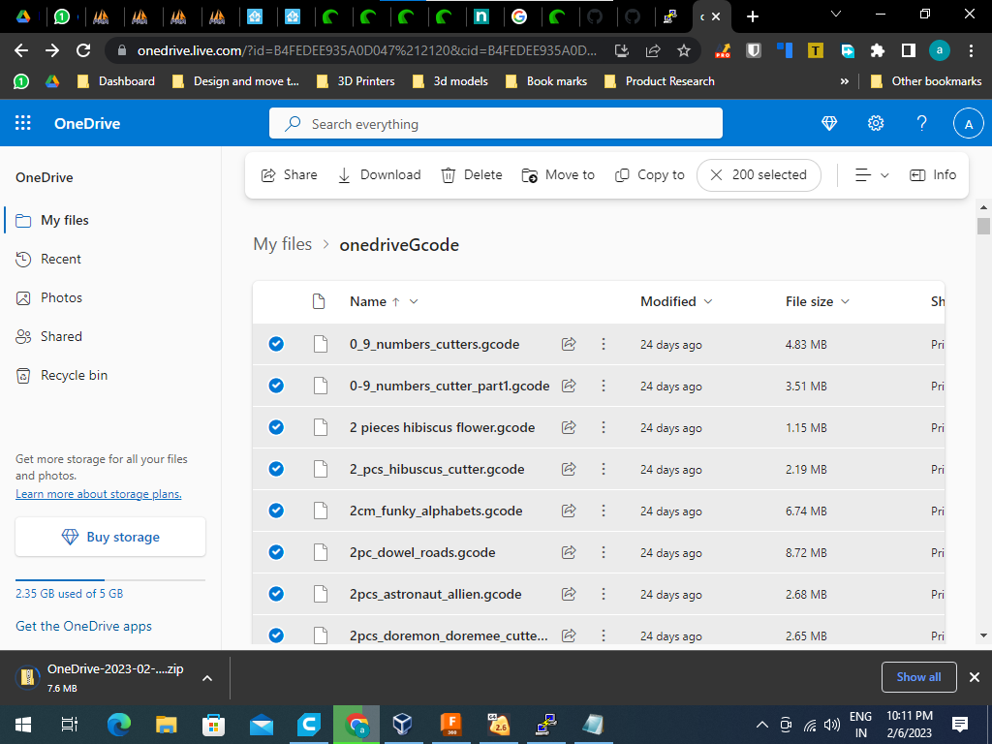Open more actions for 2pcs_astronaut_allien.gcode

tap(603, 594)
